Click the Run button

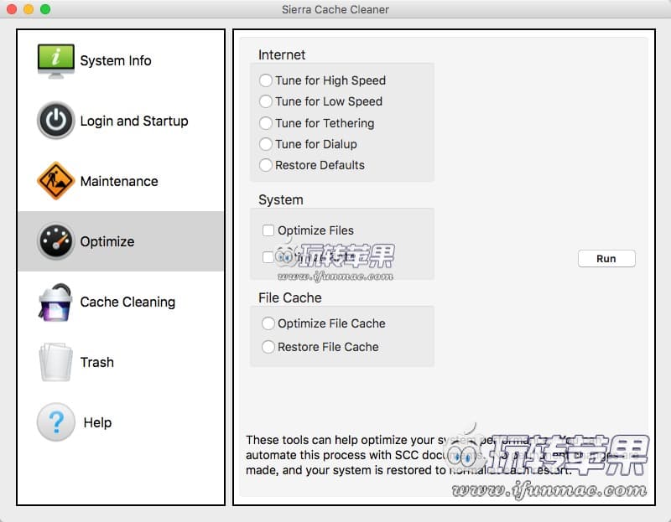pyautogui.click(x=606, y=259)
